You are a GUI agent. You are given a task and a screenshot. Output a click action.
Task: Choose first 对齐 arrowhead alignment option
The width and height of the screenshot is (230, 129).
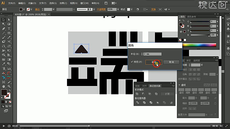tap(190, 109)
